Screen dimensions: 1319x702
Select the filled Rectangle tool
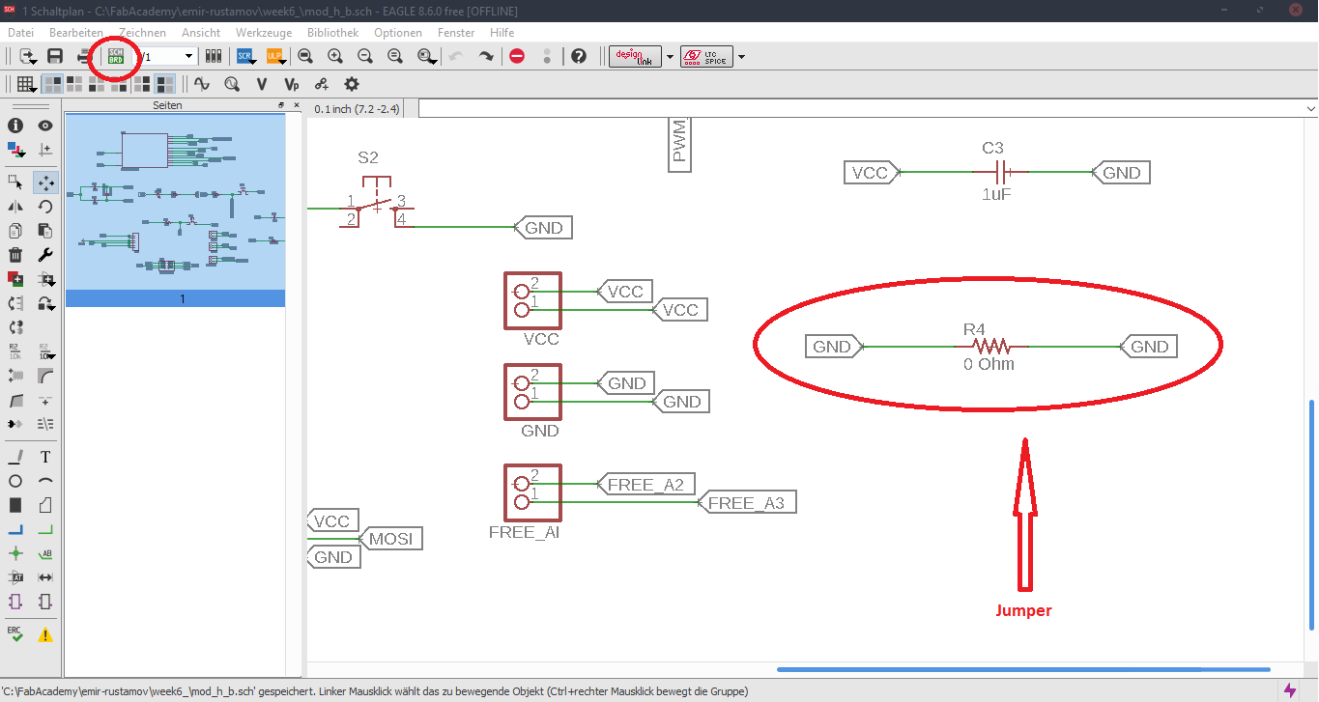(15, 504)
